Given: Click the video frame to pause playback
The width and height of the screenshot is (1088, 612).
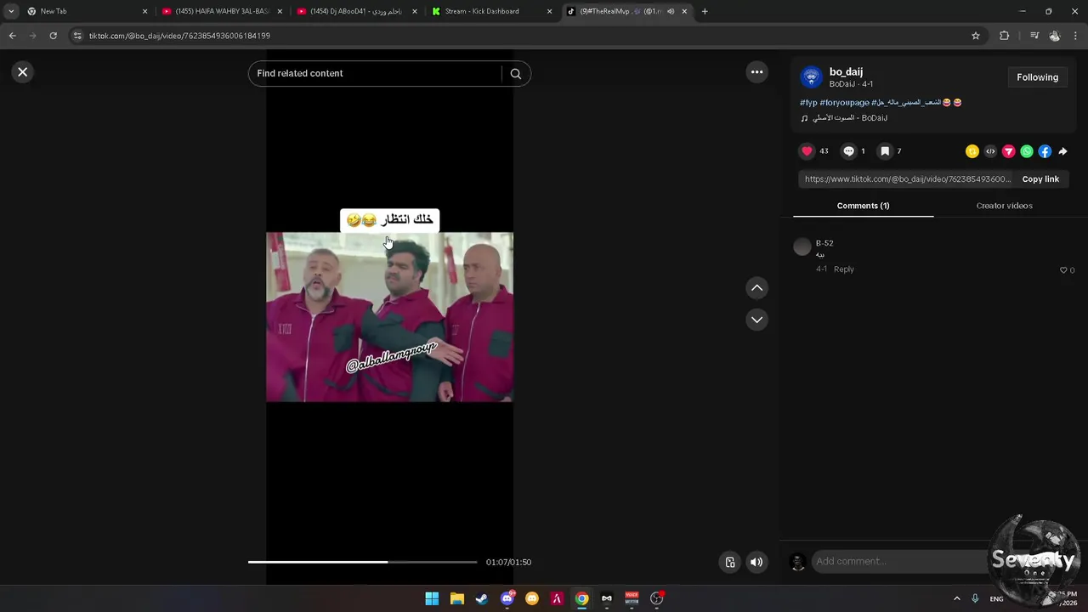Looking at the screenshot, I should (389, 317).
